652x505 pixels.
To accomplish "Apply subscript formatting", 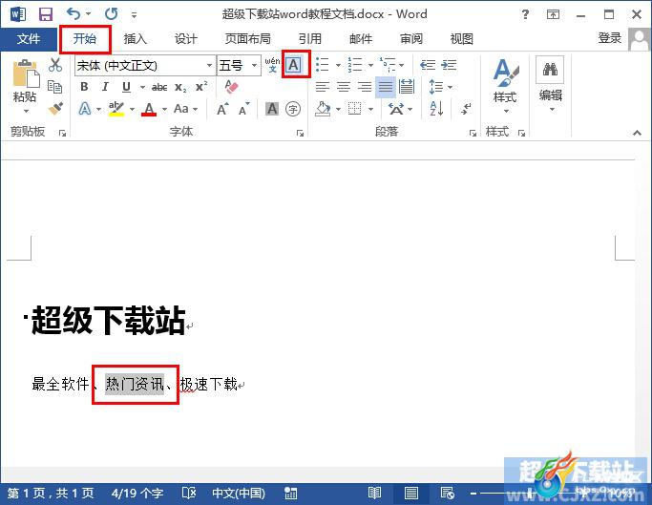I will click(180, 87).
